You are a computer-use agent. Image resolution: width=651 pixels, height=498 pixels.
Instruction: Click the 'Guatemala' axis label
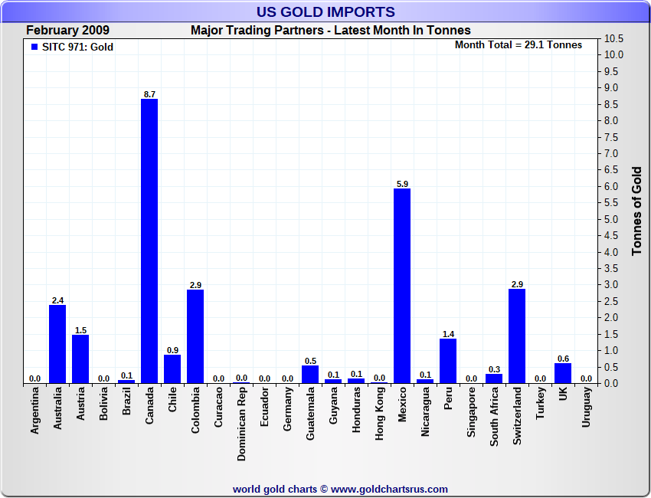310,413
